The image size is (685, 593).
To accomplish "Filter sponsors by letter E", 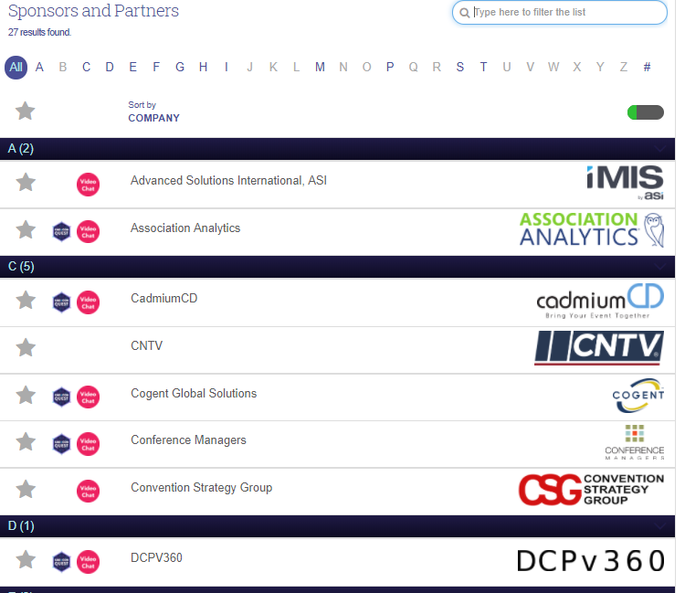I will coord(132,68).
